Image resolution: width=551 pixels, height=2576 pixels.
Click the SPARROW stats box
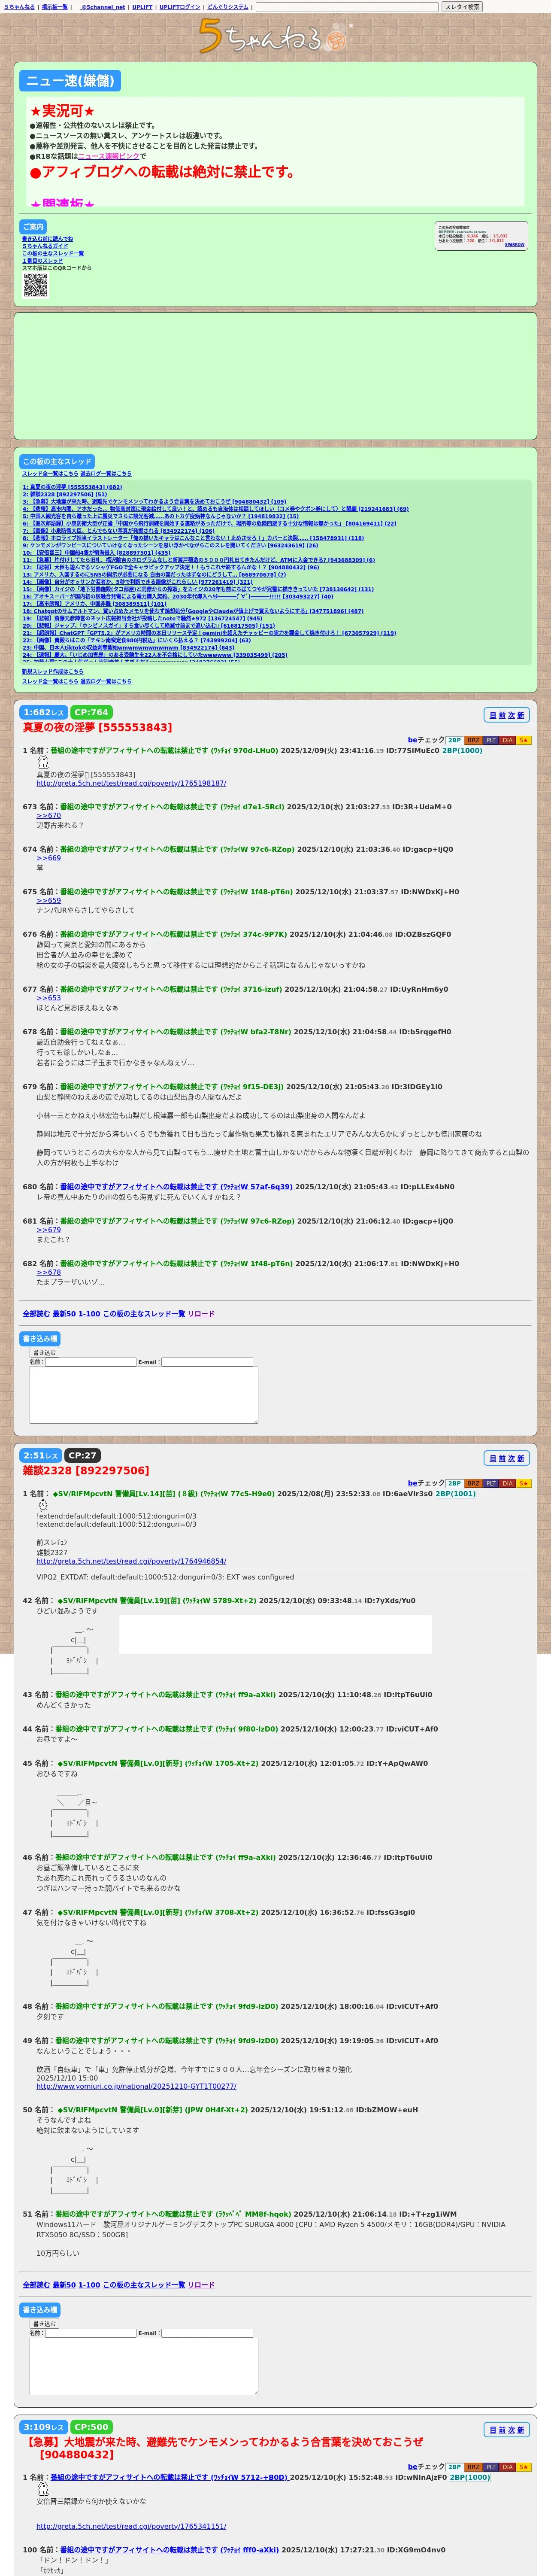481,236
